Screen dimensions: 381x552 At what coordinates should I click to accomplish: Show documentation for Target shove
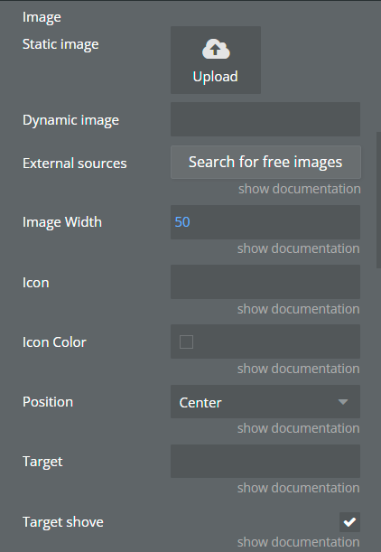pyautogui.click(x=298, y=542)
